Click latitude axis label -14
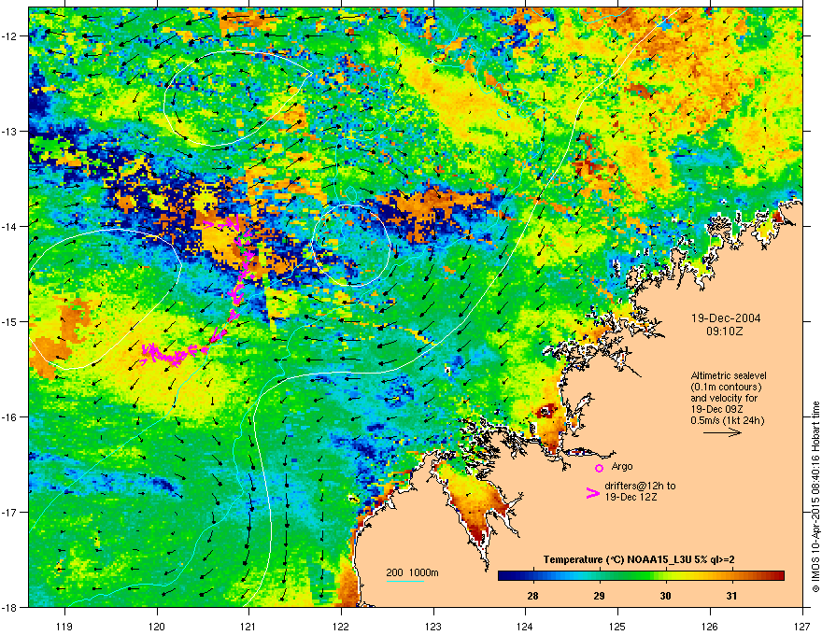 tap(9, 226)
